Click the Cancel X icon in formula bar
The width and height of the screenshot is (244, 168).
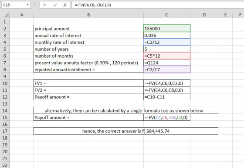(44, 5)
